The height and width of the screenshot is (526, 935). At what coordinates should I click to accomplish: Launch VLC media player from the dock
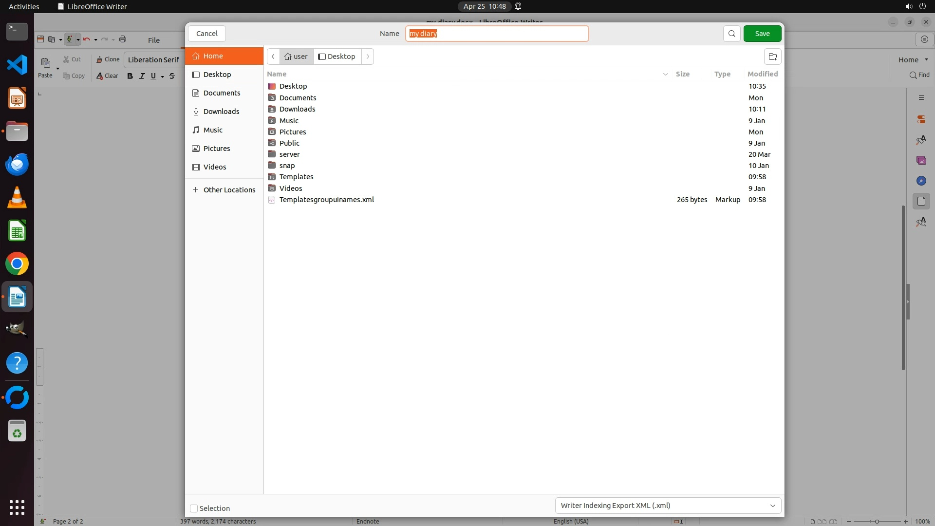click(17, 198)
